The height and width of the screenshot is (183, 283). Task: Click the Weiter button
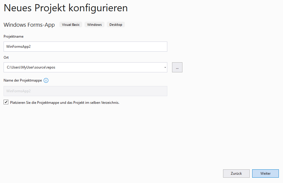pos(265,174)
